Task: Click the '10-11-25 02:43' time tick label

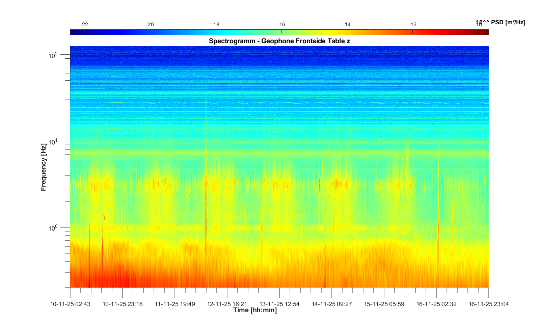Action: click(70, 304)
